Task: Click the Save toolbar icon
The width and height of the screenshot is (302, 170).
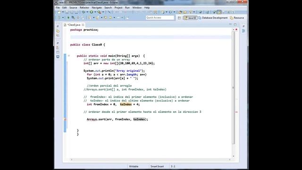Action: 67,12
